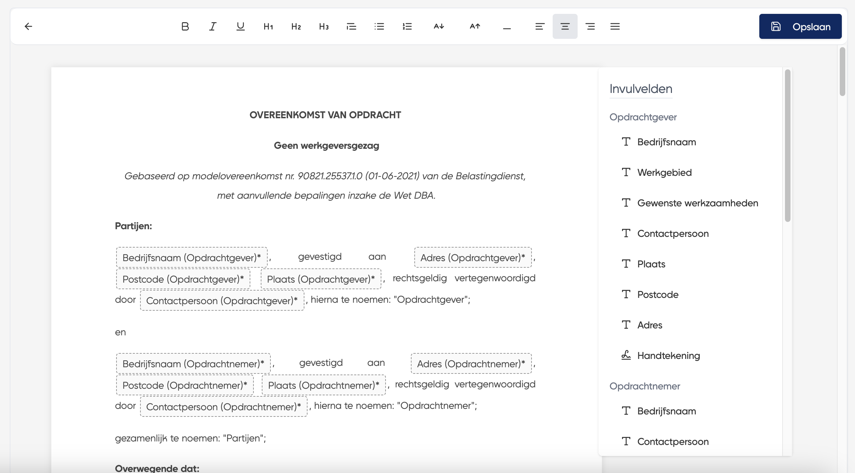
Task: Click Contactpersoon (Opdrachtgever) placeholder
Action: (222, 301)
